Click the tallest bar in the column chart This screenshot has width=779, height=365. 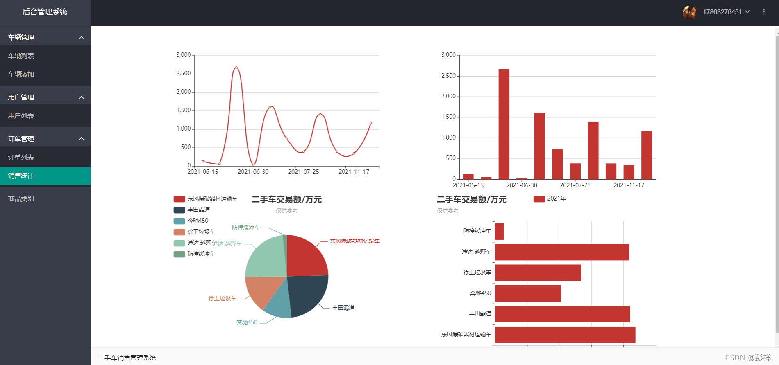[504, 124]
